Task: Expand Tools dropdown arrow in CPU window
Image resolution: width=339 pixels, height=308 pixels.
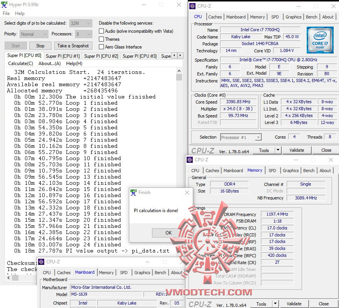Action: coord(278,150)
